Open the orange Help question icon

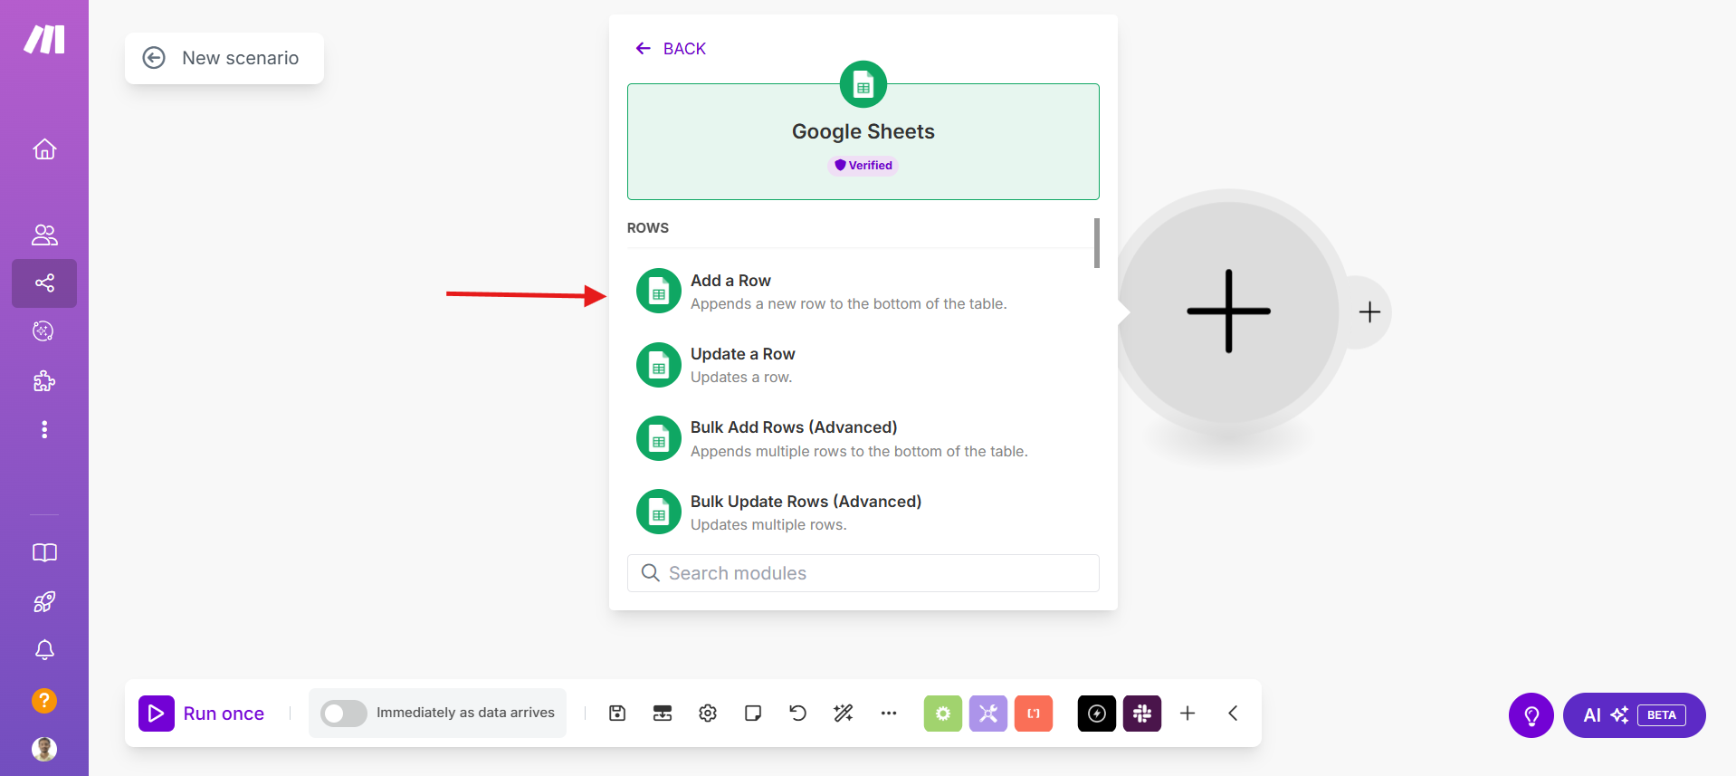click(44, 700)
